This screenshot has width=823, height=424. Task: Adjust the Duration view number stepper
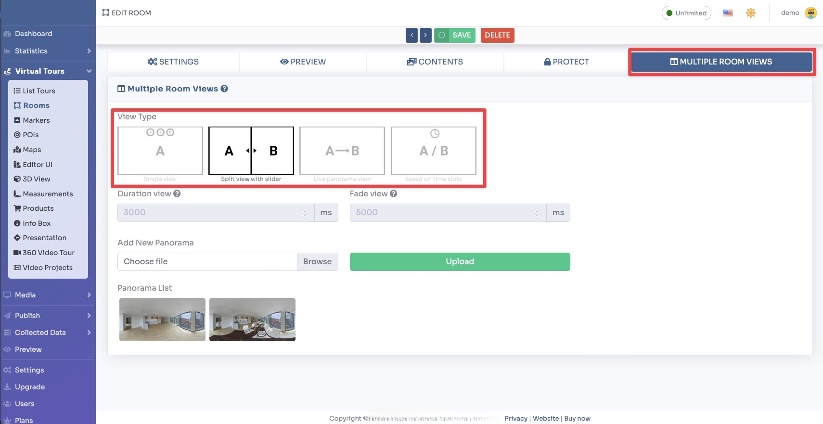305,213
